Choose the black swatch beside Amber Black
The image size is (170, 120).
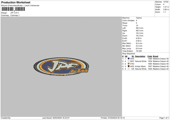click(x=129, y=66)
